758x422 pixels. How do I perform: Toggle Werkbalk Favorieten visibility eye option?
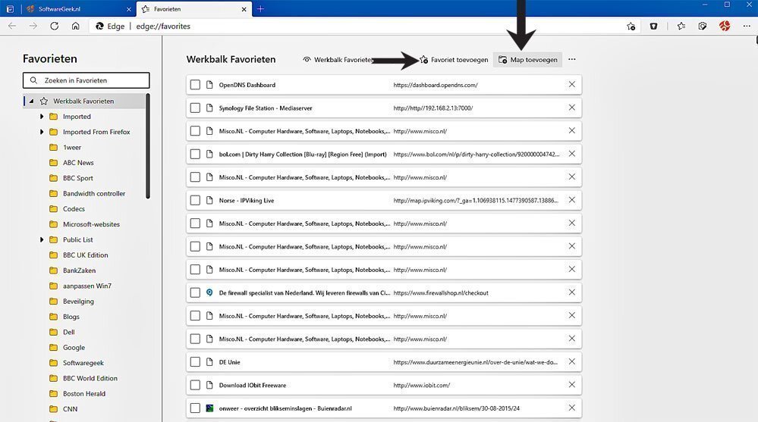coord(338,60)
